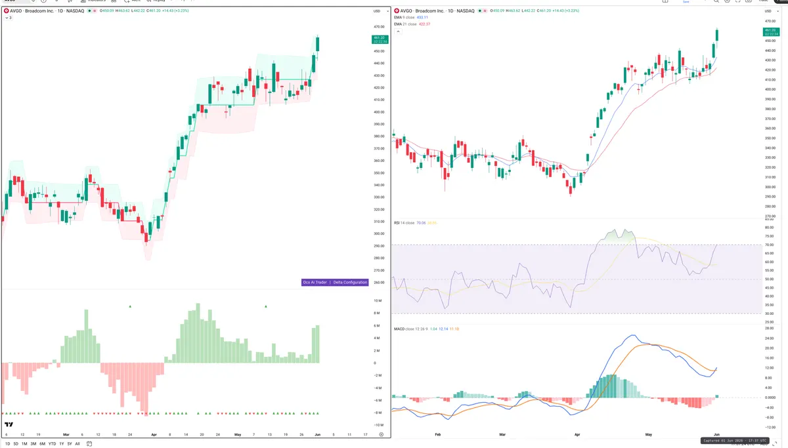Click 10 M on the left volume axis
This screenshot has height=448, width=788.
pyautogui.click(x=378, y=301)
